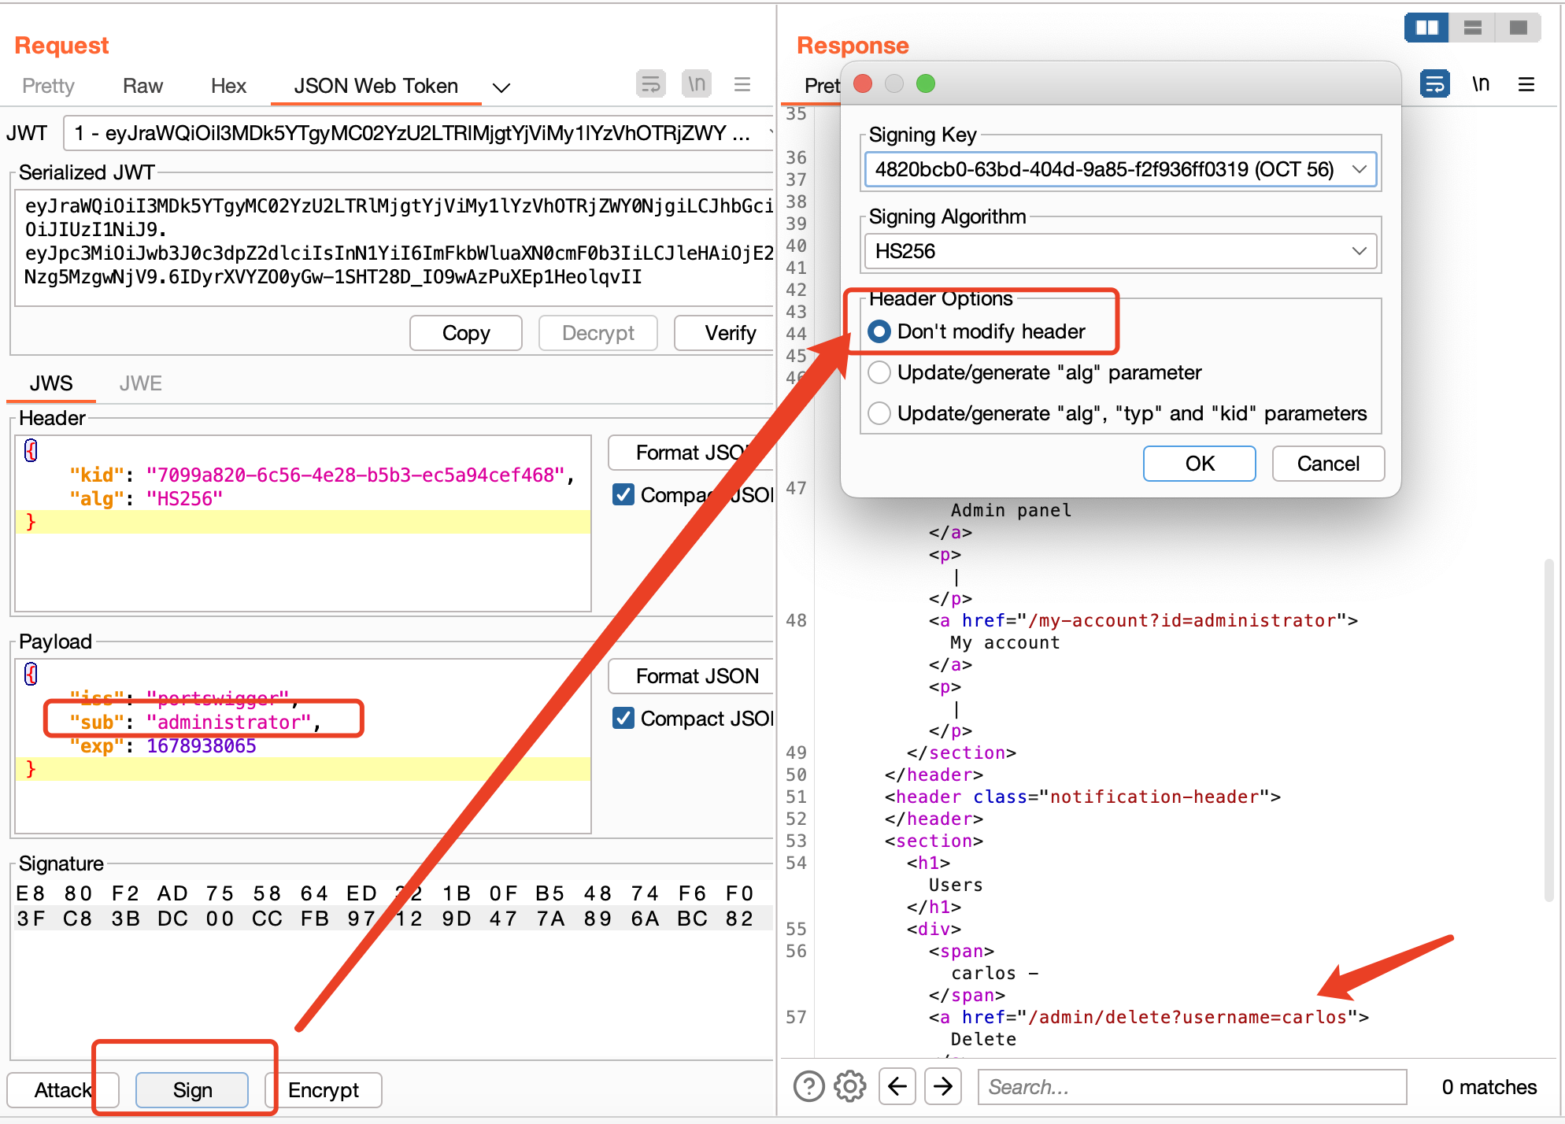Click the Sign button
The height and width of the screenshot is (1124, 1565).
192,1090
